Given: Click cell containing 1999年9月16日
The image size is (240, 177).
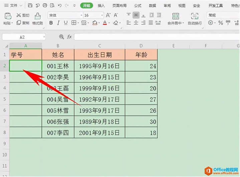Looking at the screenshot, I should pos(99,88).
